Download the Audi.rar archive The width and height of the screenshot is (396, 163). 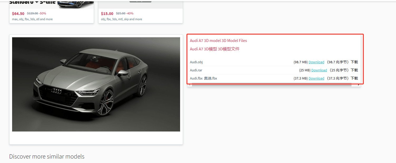pyautogui.click(x=319, y=70)
